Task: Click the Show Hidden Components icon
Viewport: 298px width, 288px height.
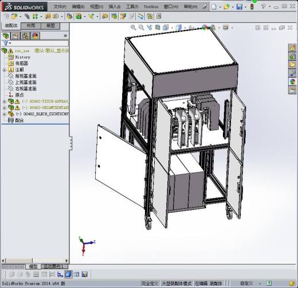Action: pos(69,17)
